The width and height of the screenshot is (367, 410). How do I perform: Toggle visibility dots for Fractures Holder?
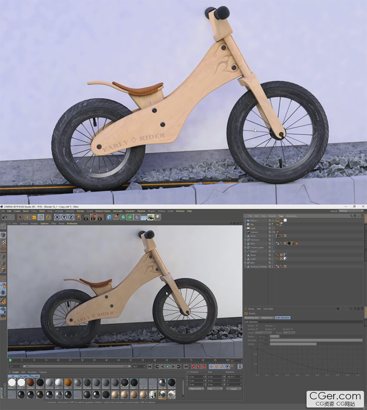272,267
